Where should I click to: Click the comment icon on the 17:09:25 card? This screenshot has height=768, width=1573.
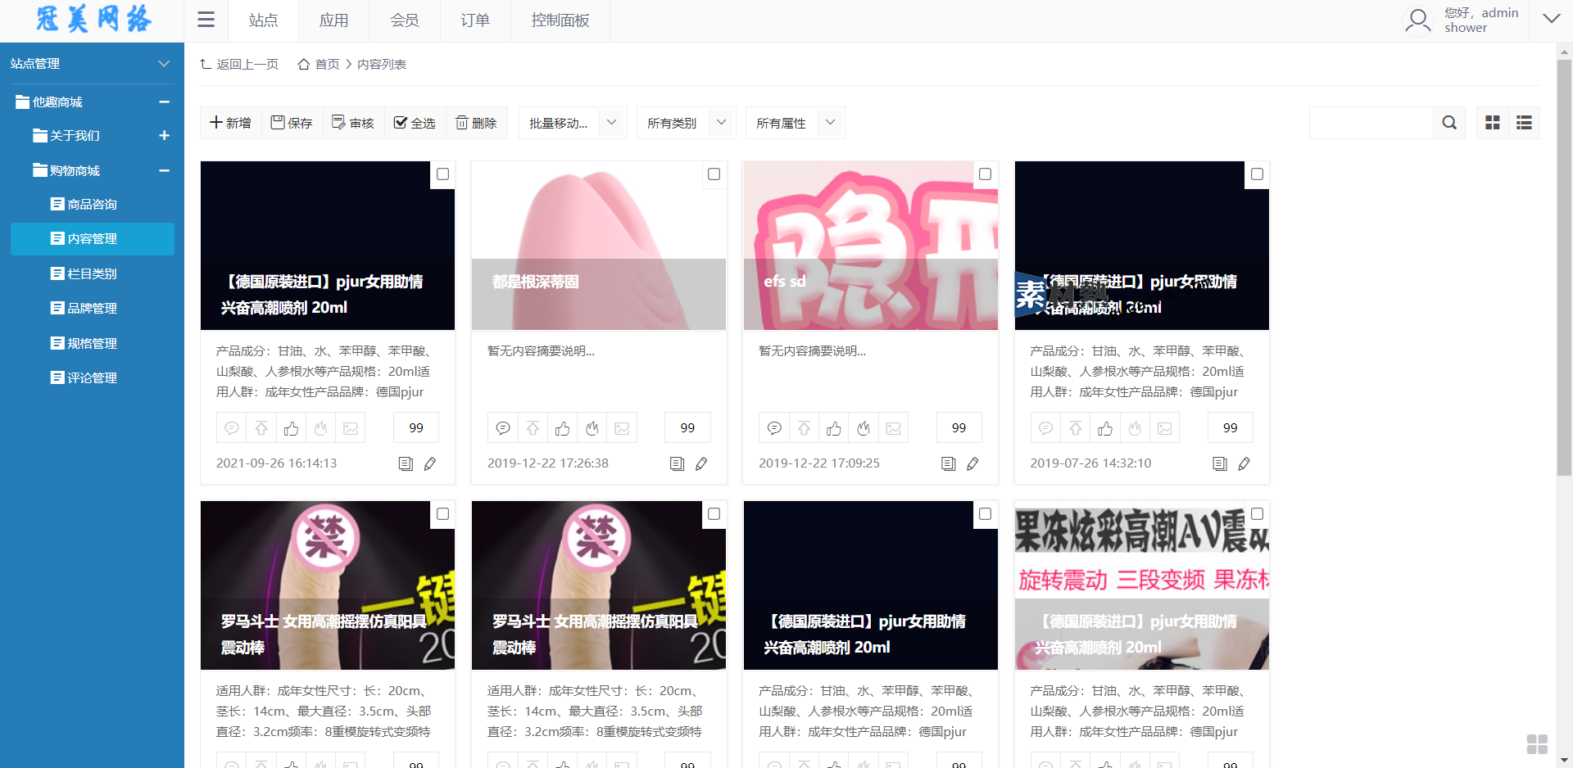774,428
